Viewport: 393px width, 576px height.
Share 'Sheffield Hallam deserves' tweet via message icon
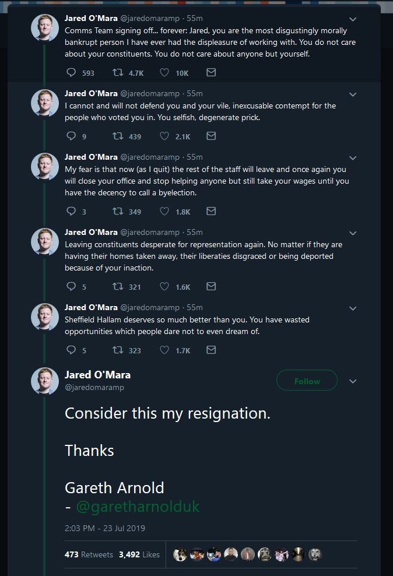point(211,350)
